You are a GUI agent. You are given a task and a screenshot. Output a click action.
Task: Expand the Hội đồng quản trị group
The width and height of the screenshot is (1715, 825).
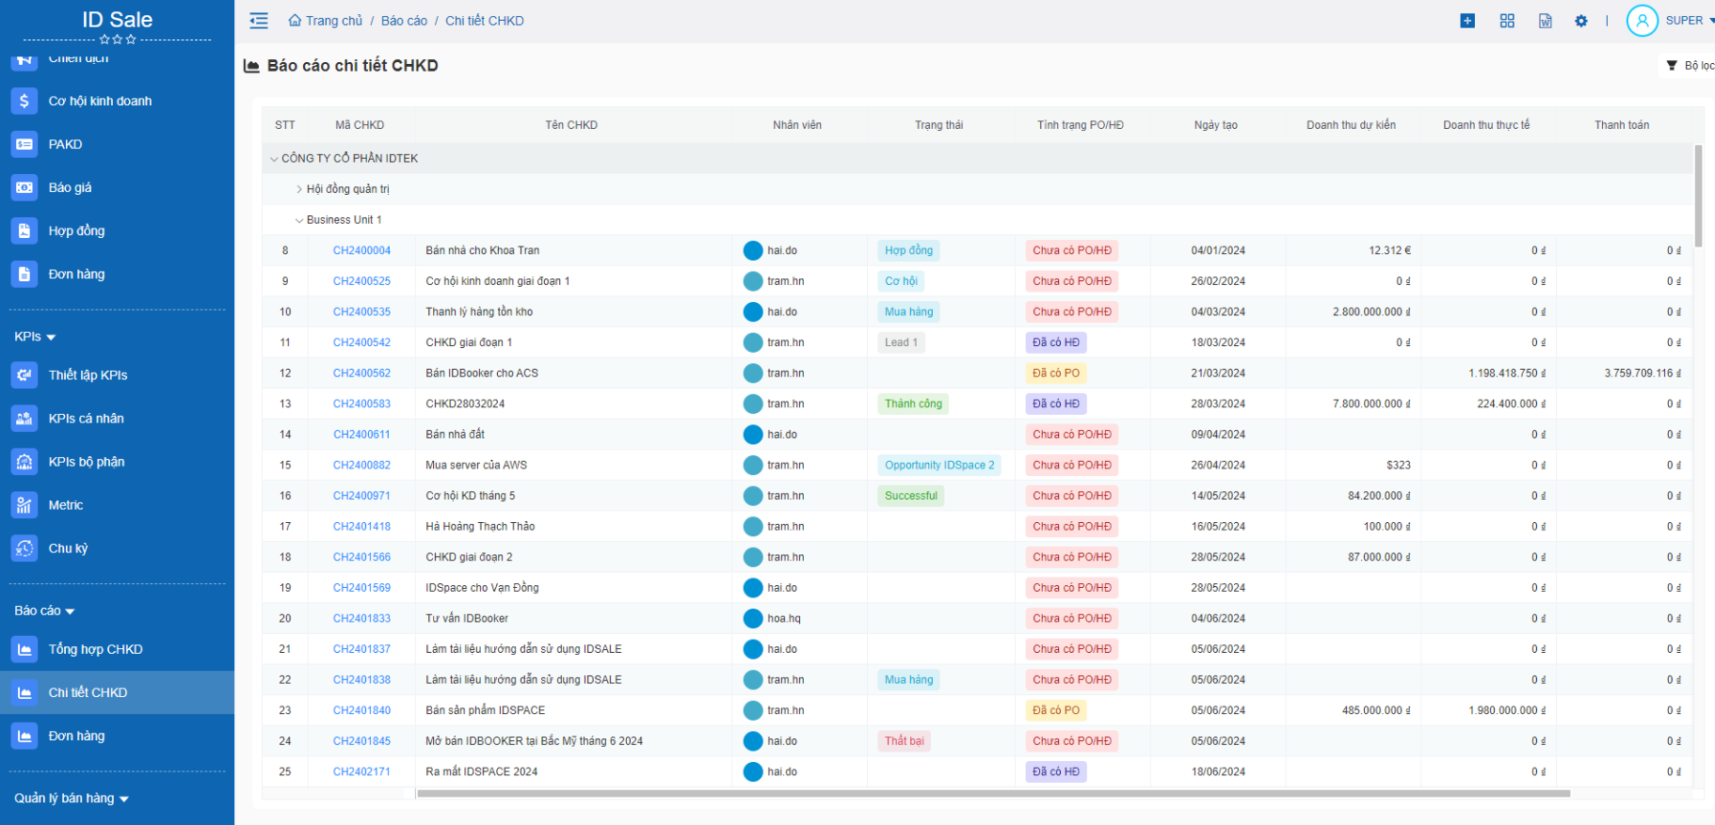point(299,189)
